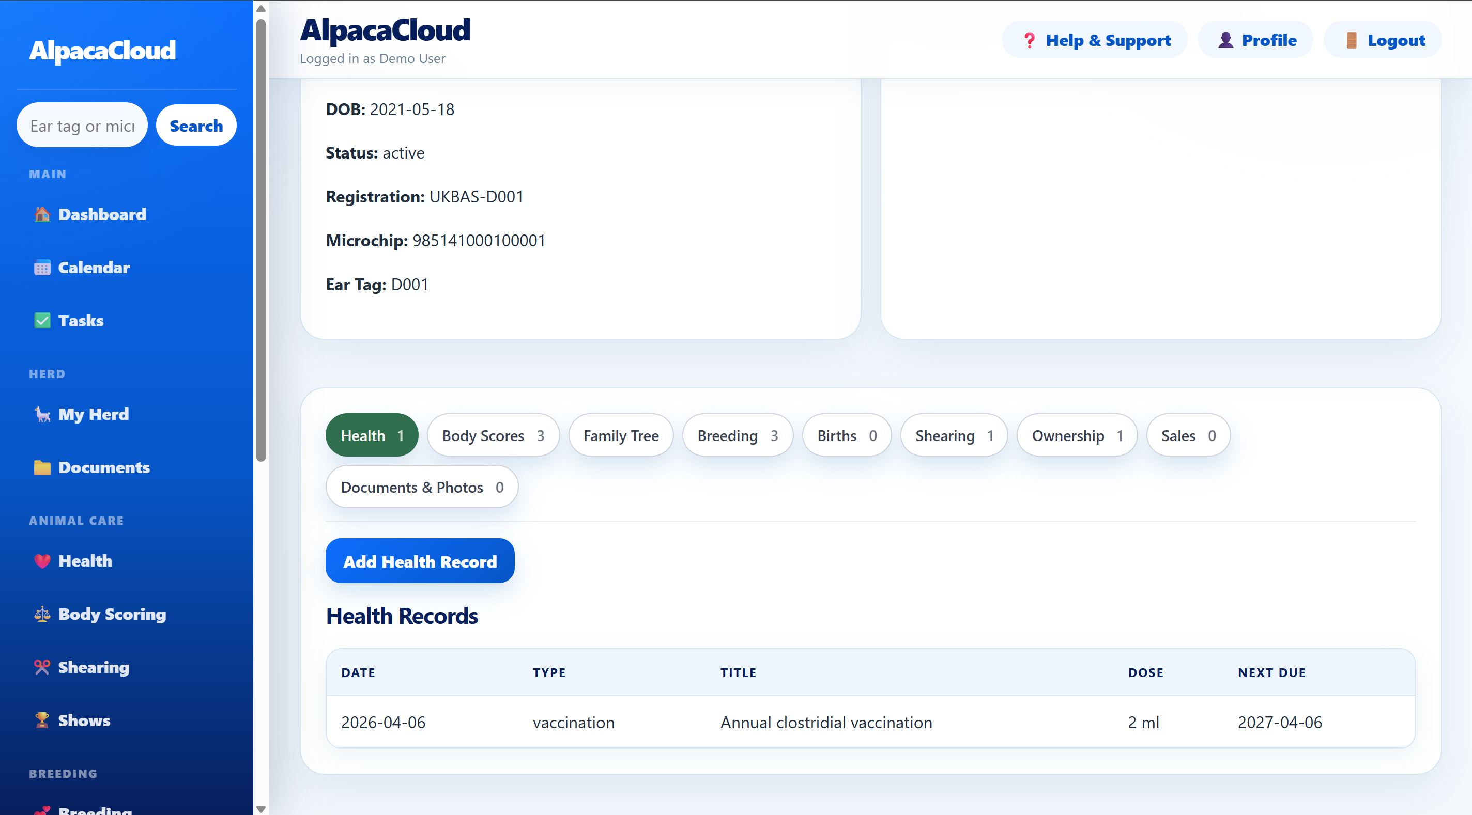Viewport: 1472px width, 815px height.
Task: Log out with the Logout button
Action: (x=1382, y=40)
